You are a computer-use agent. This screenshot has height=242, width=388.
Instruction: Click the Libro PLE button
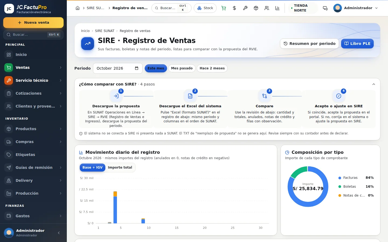[357, 44]
